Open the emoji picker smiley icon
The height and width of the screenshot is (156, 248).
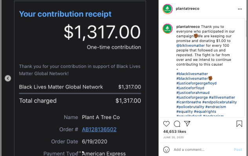pyautogui.click(x=166, y=150)
